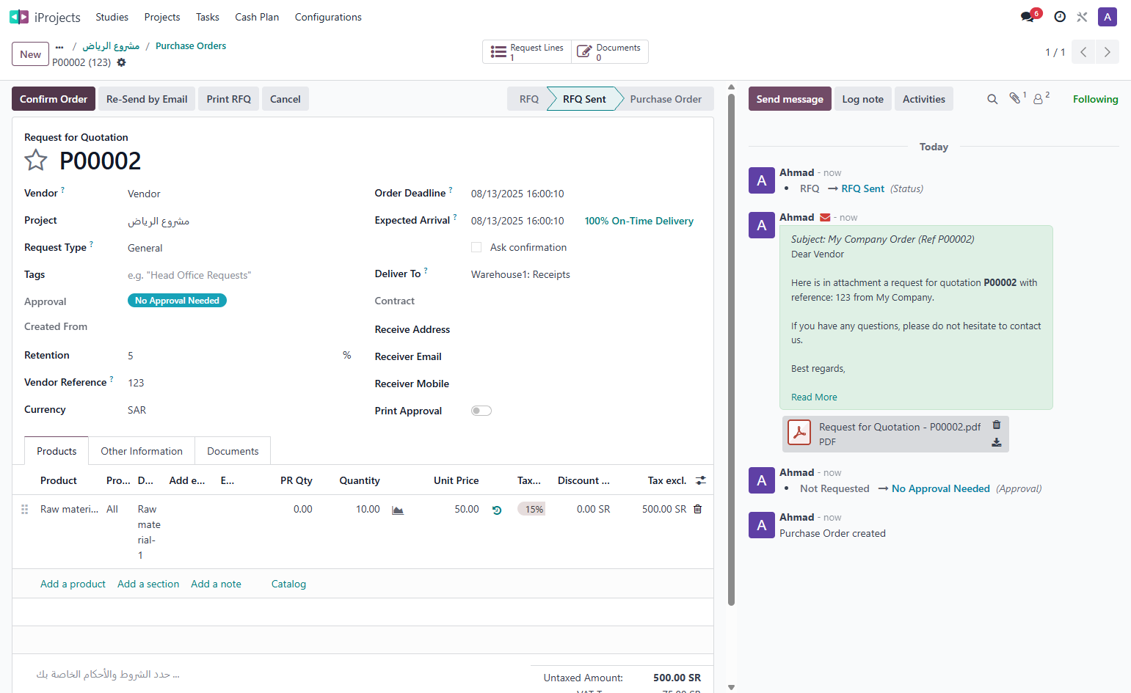Image resolution: width=1131 pixels, height=693 pixels.
Task: Click the 100% On-Time Delivery link
Action: point(639,221)
